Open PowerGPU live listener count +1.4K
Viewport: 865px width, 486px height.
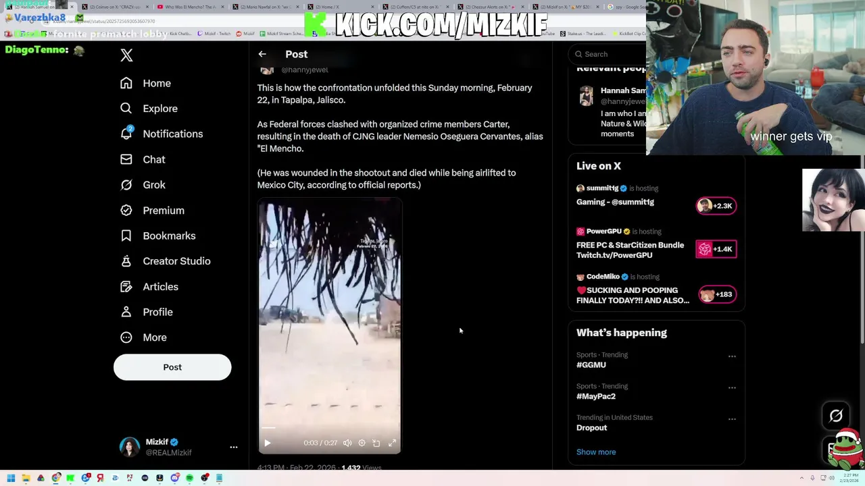click(716, 249)
